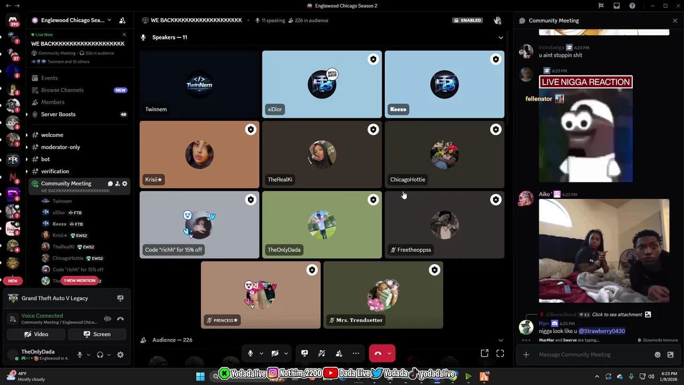Open Community Meeting channel settings gear
This screenshot has height=385, width=684.
pyautogui.click(x=125, y=183)
